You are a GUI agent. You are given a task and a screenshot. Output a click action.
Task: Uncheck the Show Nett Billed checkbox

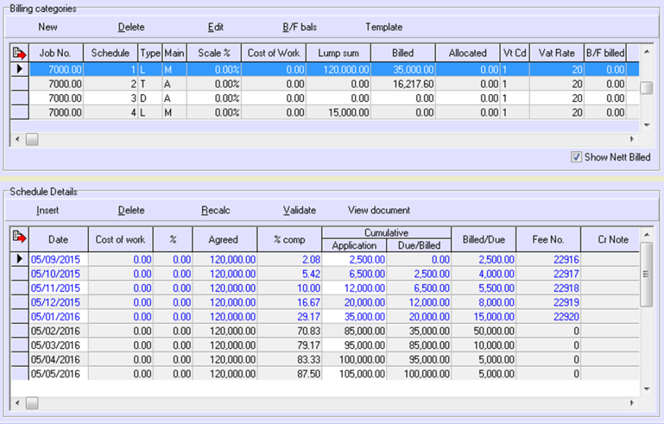[x=576, y=157]
